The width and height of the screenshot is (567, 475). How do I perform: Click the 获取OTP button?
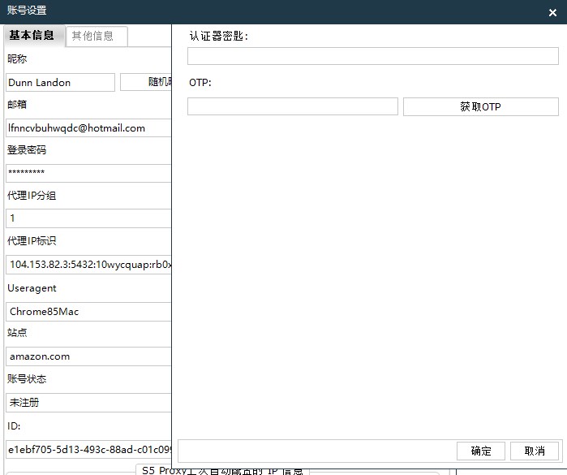pos(480,106)
